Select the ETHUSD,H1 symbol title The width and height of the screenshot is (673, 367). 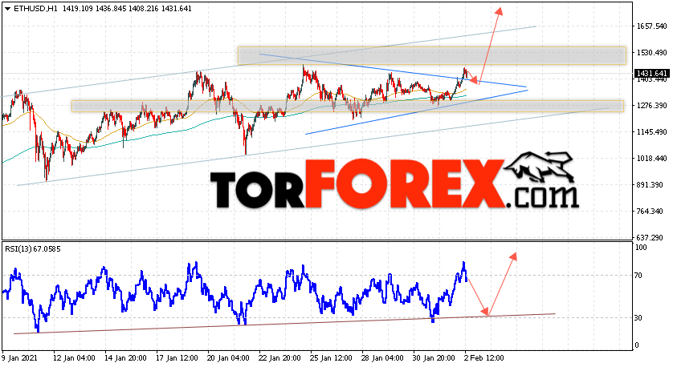[x=36, y=9]
